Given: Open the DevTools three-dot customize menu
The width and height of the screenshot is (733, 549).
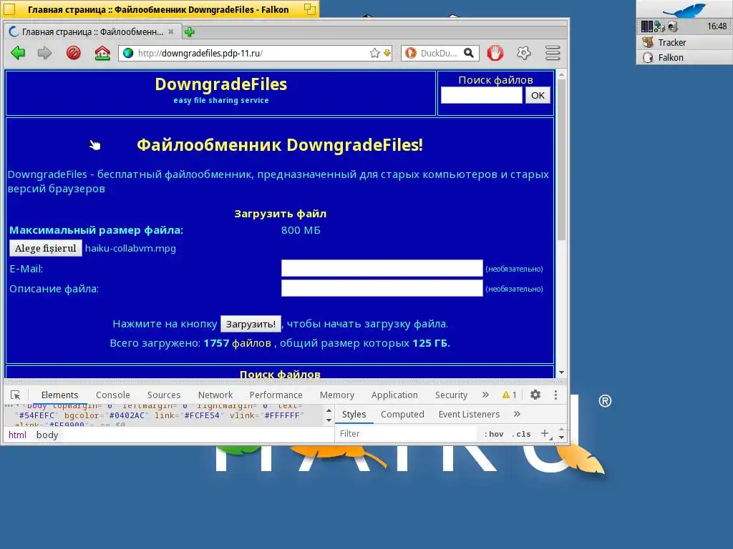Looking at the screenshot, I should pyautogui.click(x=555, y=395).
